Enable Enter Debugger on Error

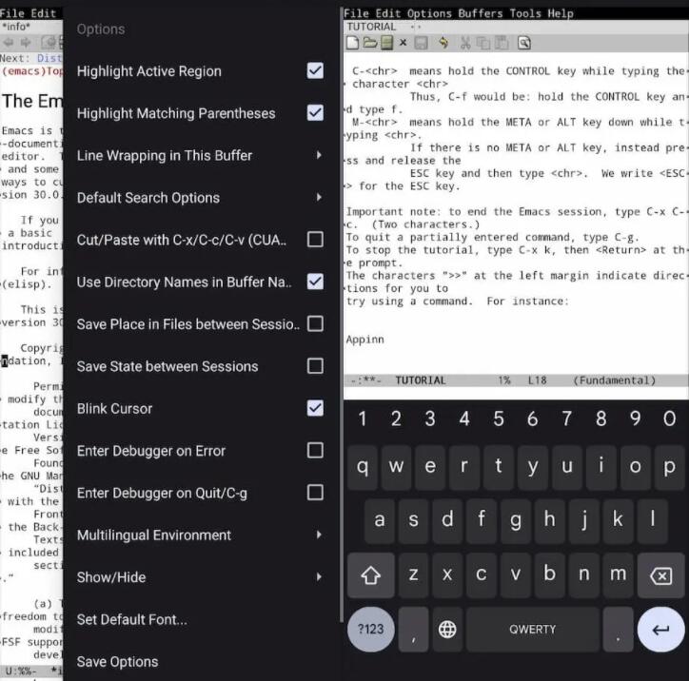(315, 451)
